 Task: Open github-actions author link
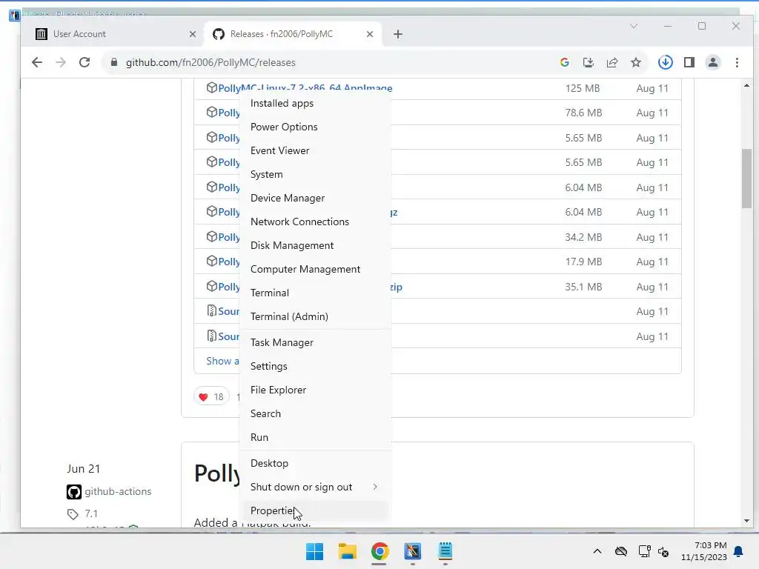tap(118, 492)
